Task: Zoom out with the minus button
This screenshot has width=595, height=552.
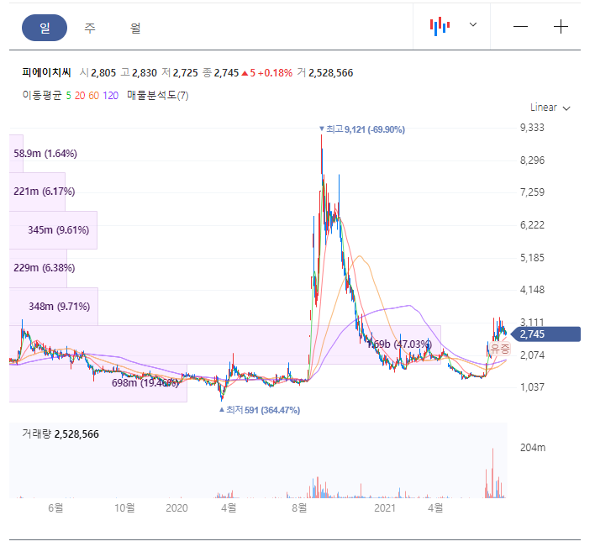Action: 521,27
